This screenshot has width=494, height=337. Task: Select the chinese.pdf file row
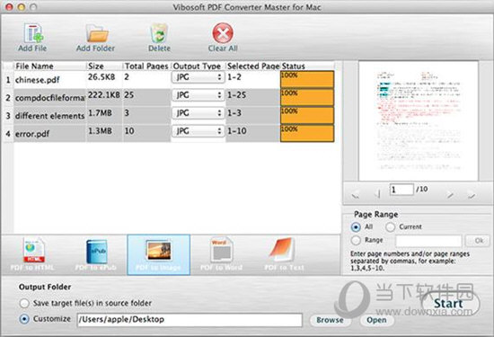[169, 79]
